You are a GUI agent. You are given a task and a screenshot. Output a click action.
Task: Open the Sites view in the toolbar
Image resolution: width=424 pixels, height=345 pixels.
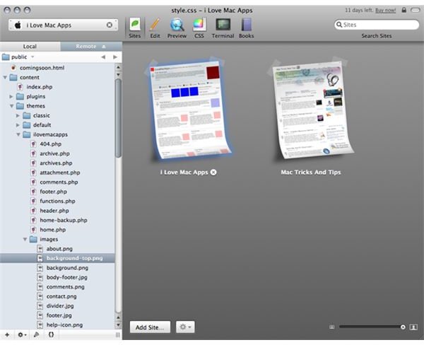pos(135,28)
